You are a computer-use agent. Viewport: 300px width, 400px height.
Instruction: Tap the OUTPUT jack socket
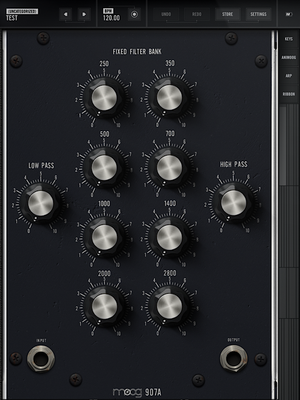[x=234, y=358]
